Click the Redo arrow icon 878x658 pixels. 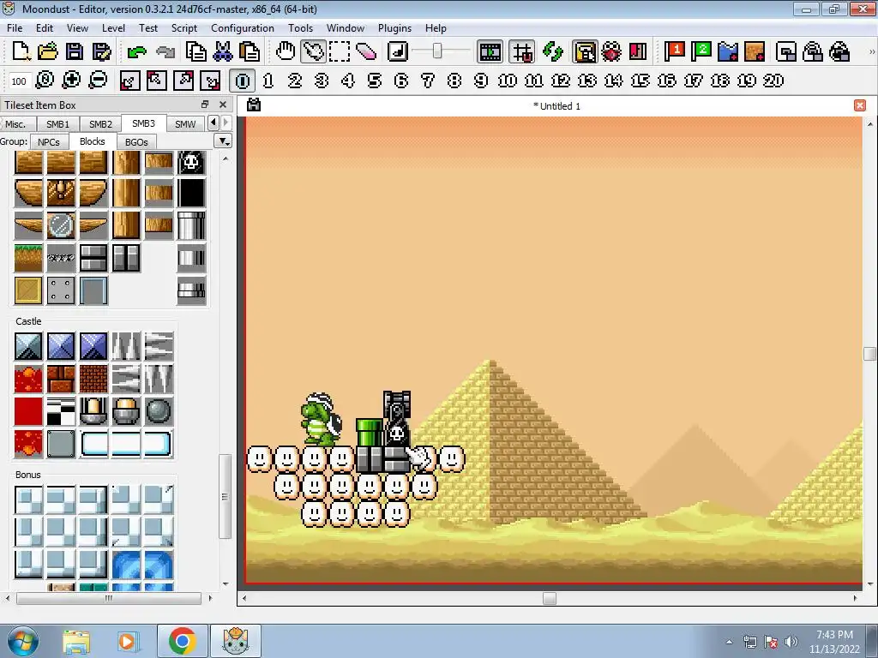[165, 52]
